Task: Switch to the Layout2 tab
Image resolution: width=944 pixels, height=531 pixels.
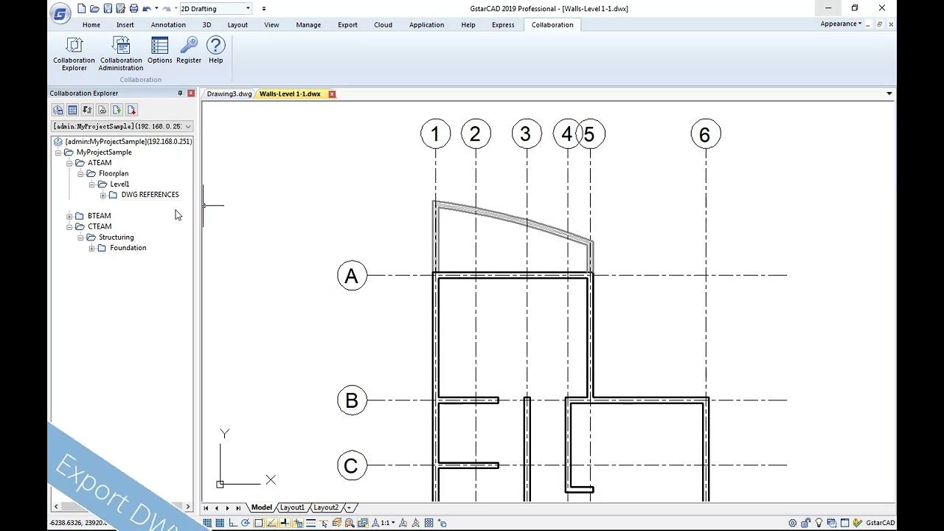Action: (x=326, y=507)
